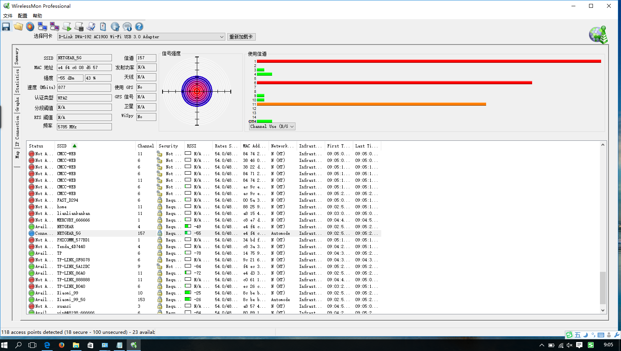The height and width of the screenshot is (351, 621).
Task: Open Microsoft Edge from the taskbar
Action: coord(47,345)
